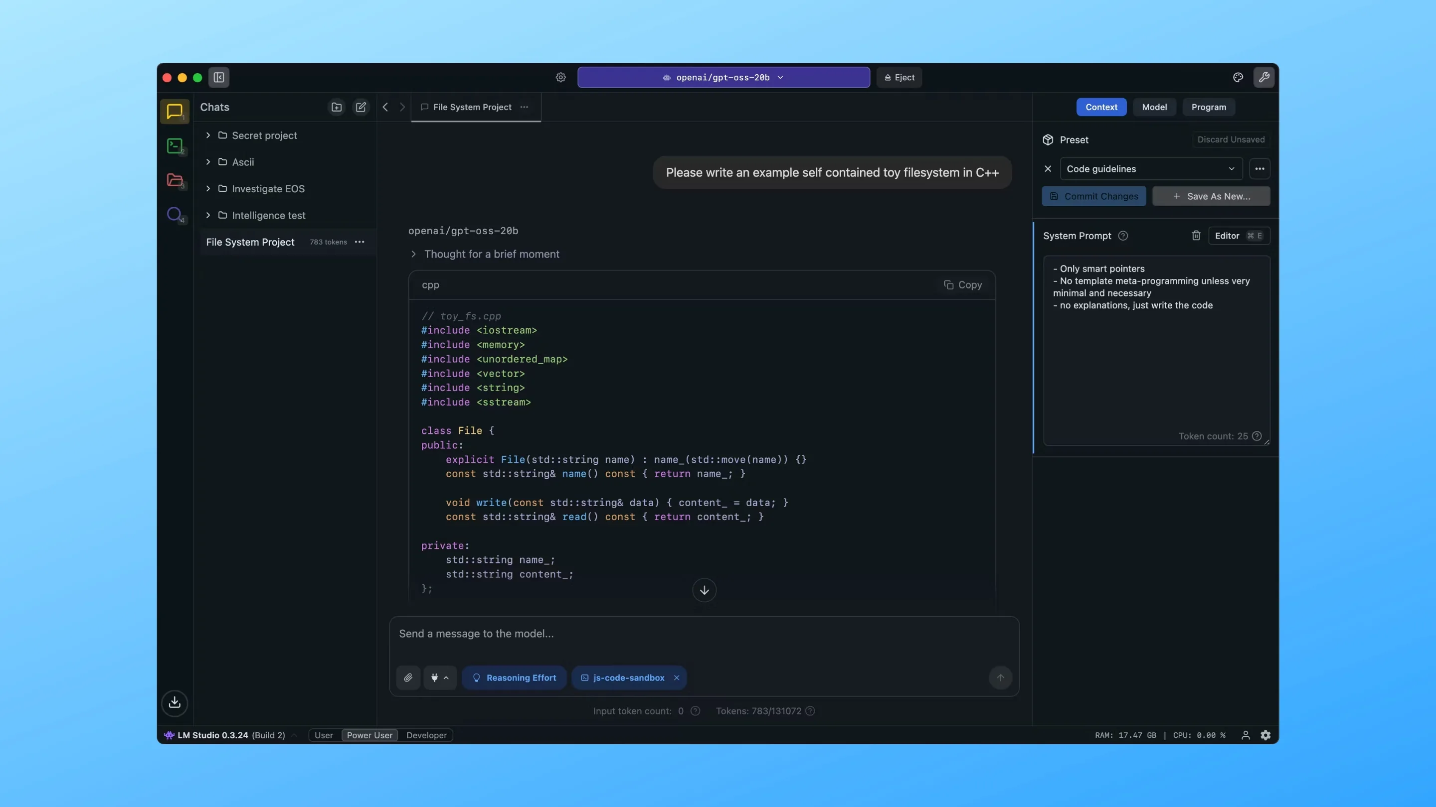The width and height of the screenshot is (1436, 807).
Task: Jump to latest message with down arrow
Action: coord(704,590)
